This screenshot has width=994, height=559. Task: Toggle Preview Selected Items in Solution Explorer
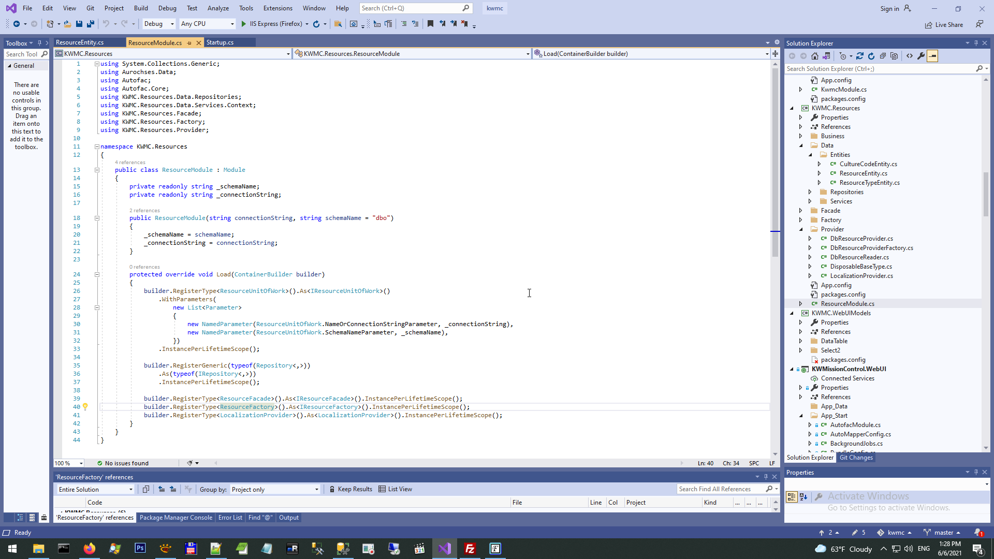pyautogui.click(x=932, y=56)
